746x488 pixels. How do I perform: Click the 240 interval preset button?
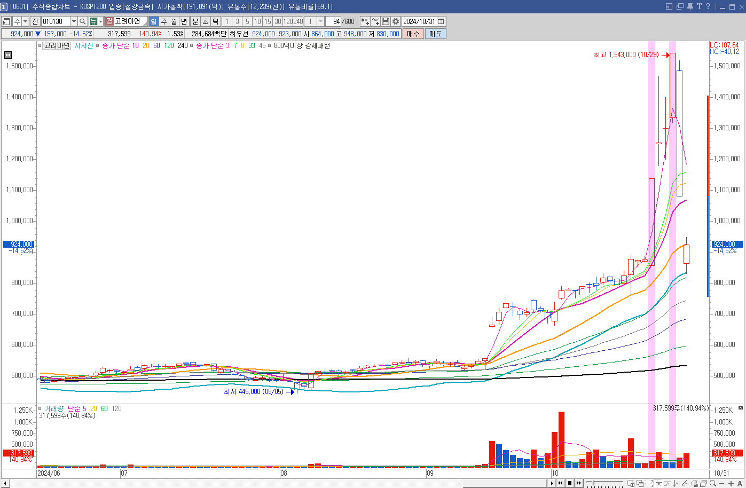(298, 21)
